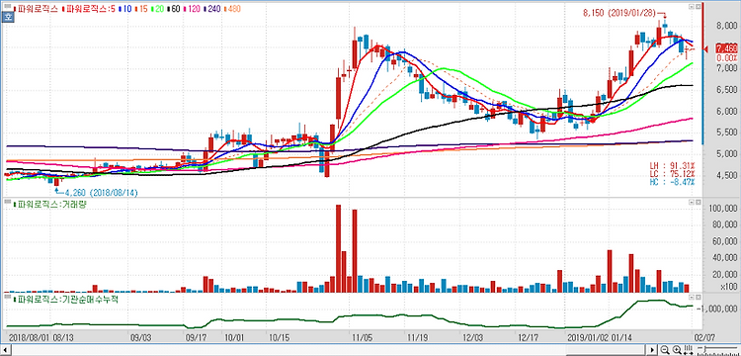Screen dimensions: 741x356
Task: Close the price chart pane
Action: (x=698, y=8)
